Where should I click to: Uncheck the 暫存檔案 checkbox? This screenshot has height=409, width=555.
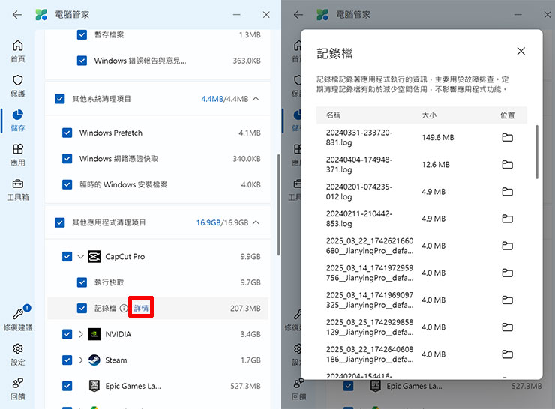coord(82,34)
